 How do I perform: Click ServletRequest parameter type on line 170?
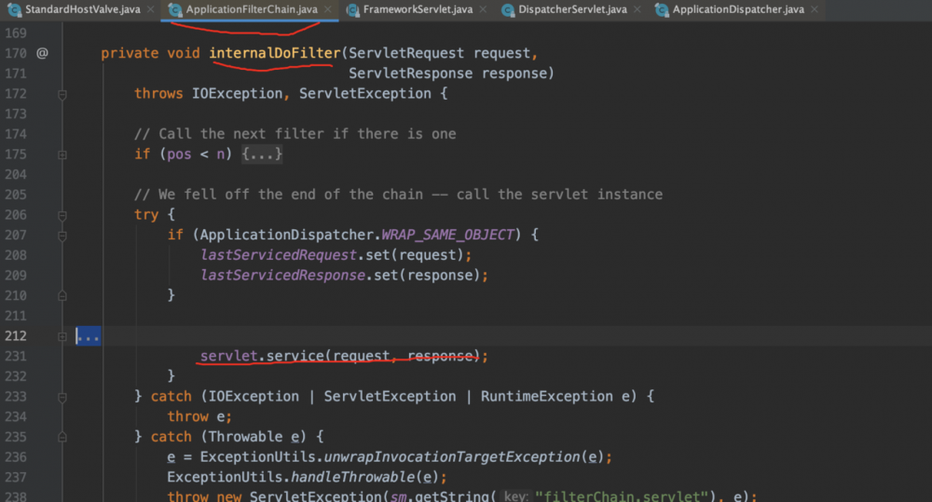pyautogui.click(x=406, y=53)
